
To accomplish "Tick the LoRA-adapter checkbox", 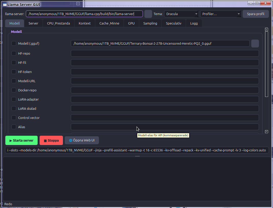I will pyautogui.click(x=14, y=99).
